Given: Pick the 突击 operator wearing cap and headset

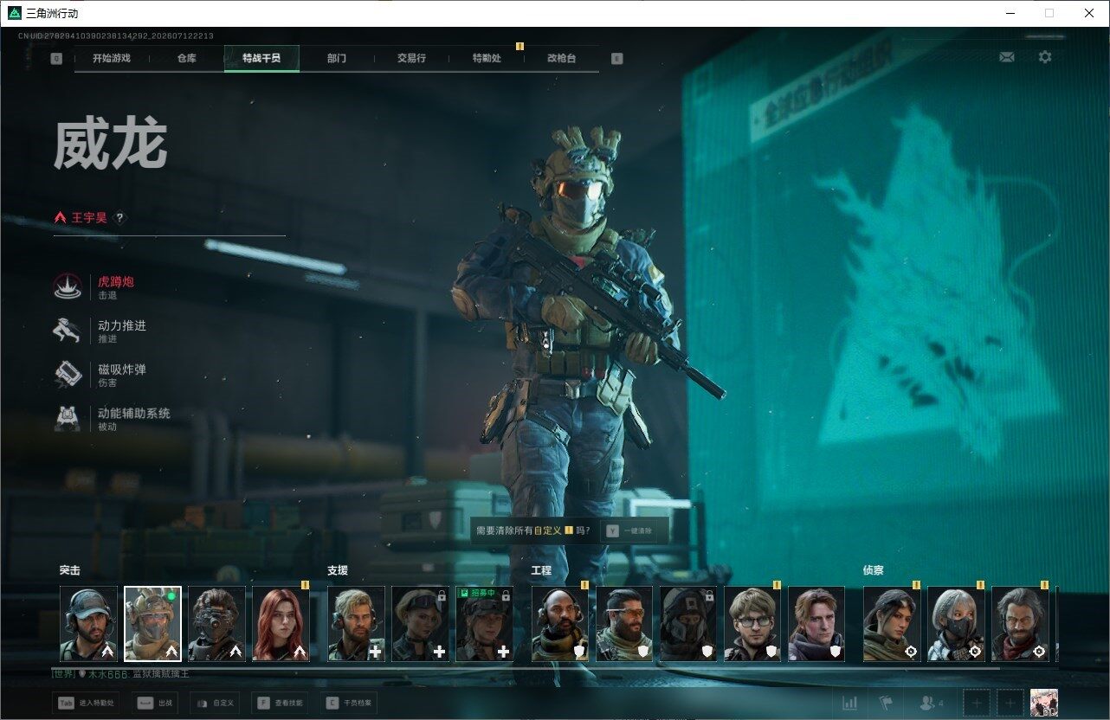Looking at the screenshot, I should (x=88, y=624).
